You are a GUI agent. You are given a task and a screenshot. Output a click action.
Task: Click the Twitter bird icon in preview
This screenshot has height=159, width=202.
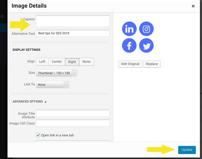(146, 46)
